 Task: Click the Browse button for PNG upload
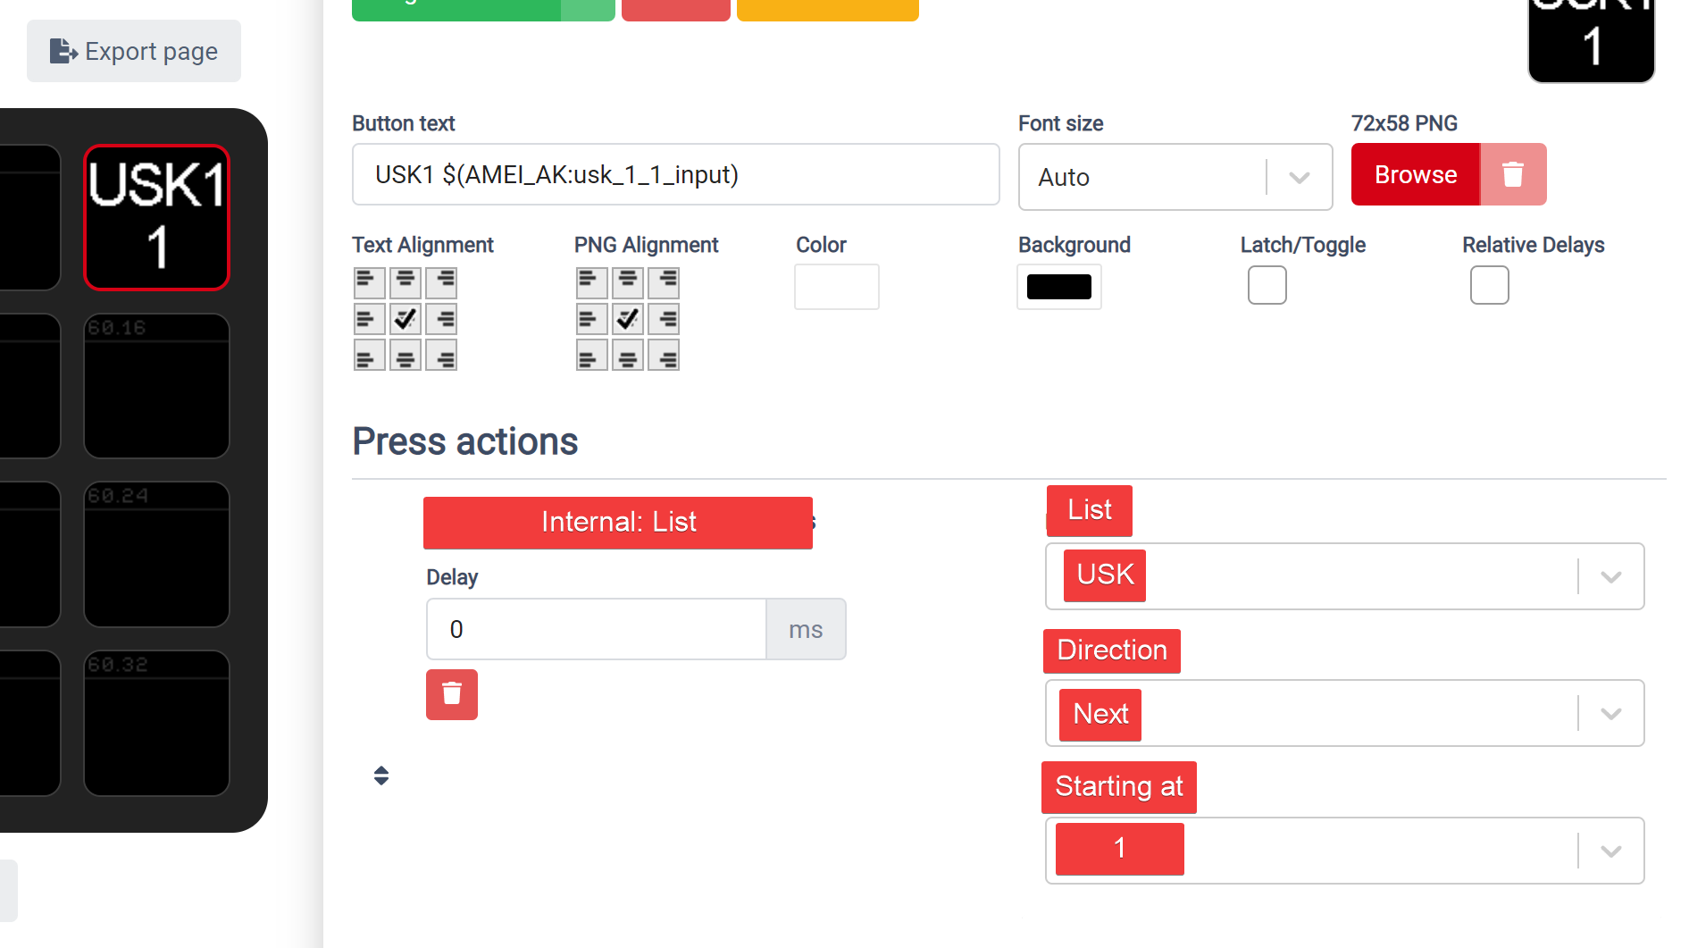pyautogui.click(x=1415, y=175)
